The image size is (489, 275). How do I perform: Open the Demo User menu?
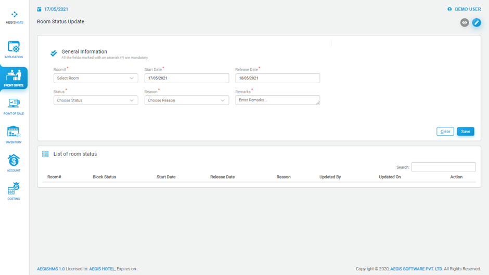point(464,9)
